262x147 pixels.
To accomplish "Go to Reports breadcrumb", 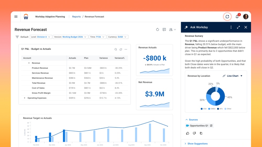I will (76, 17).
